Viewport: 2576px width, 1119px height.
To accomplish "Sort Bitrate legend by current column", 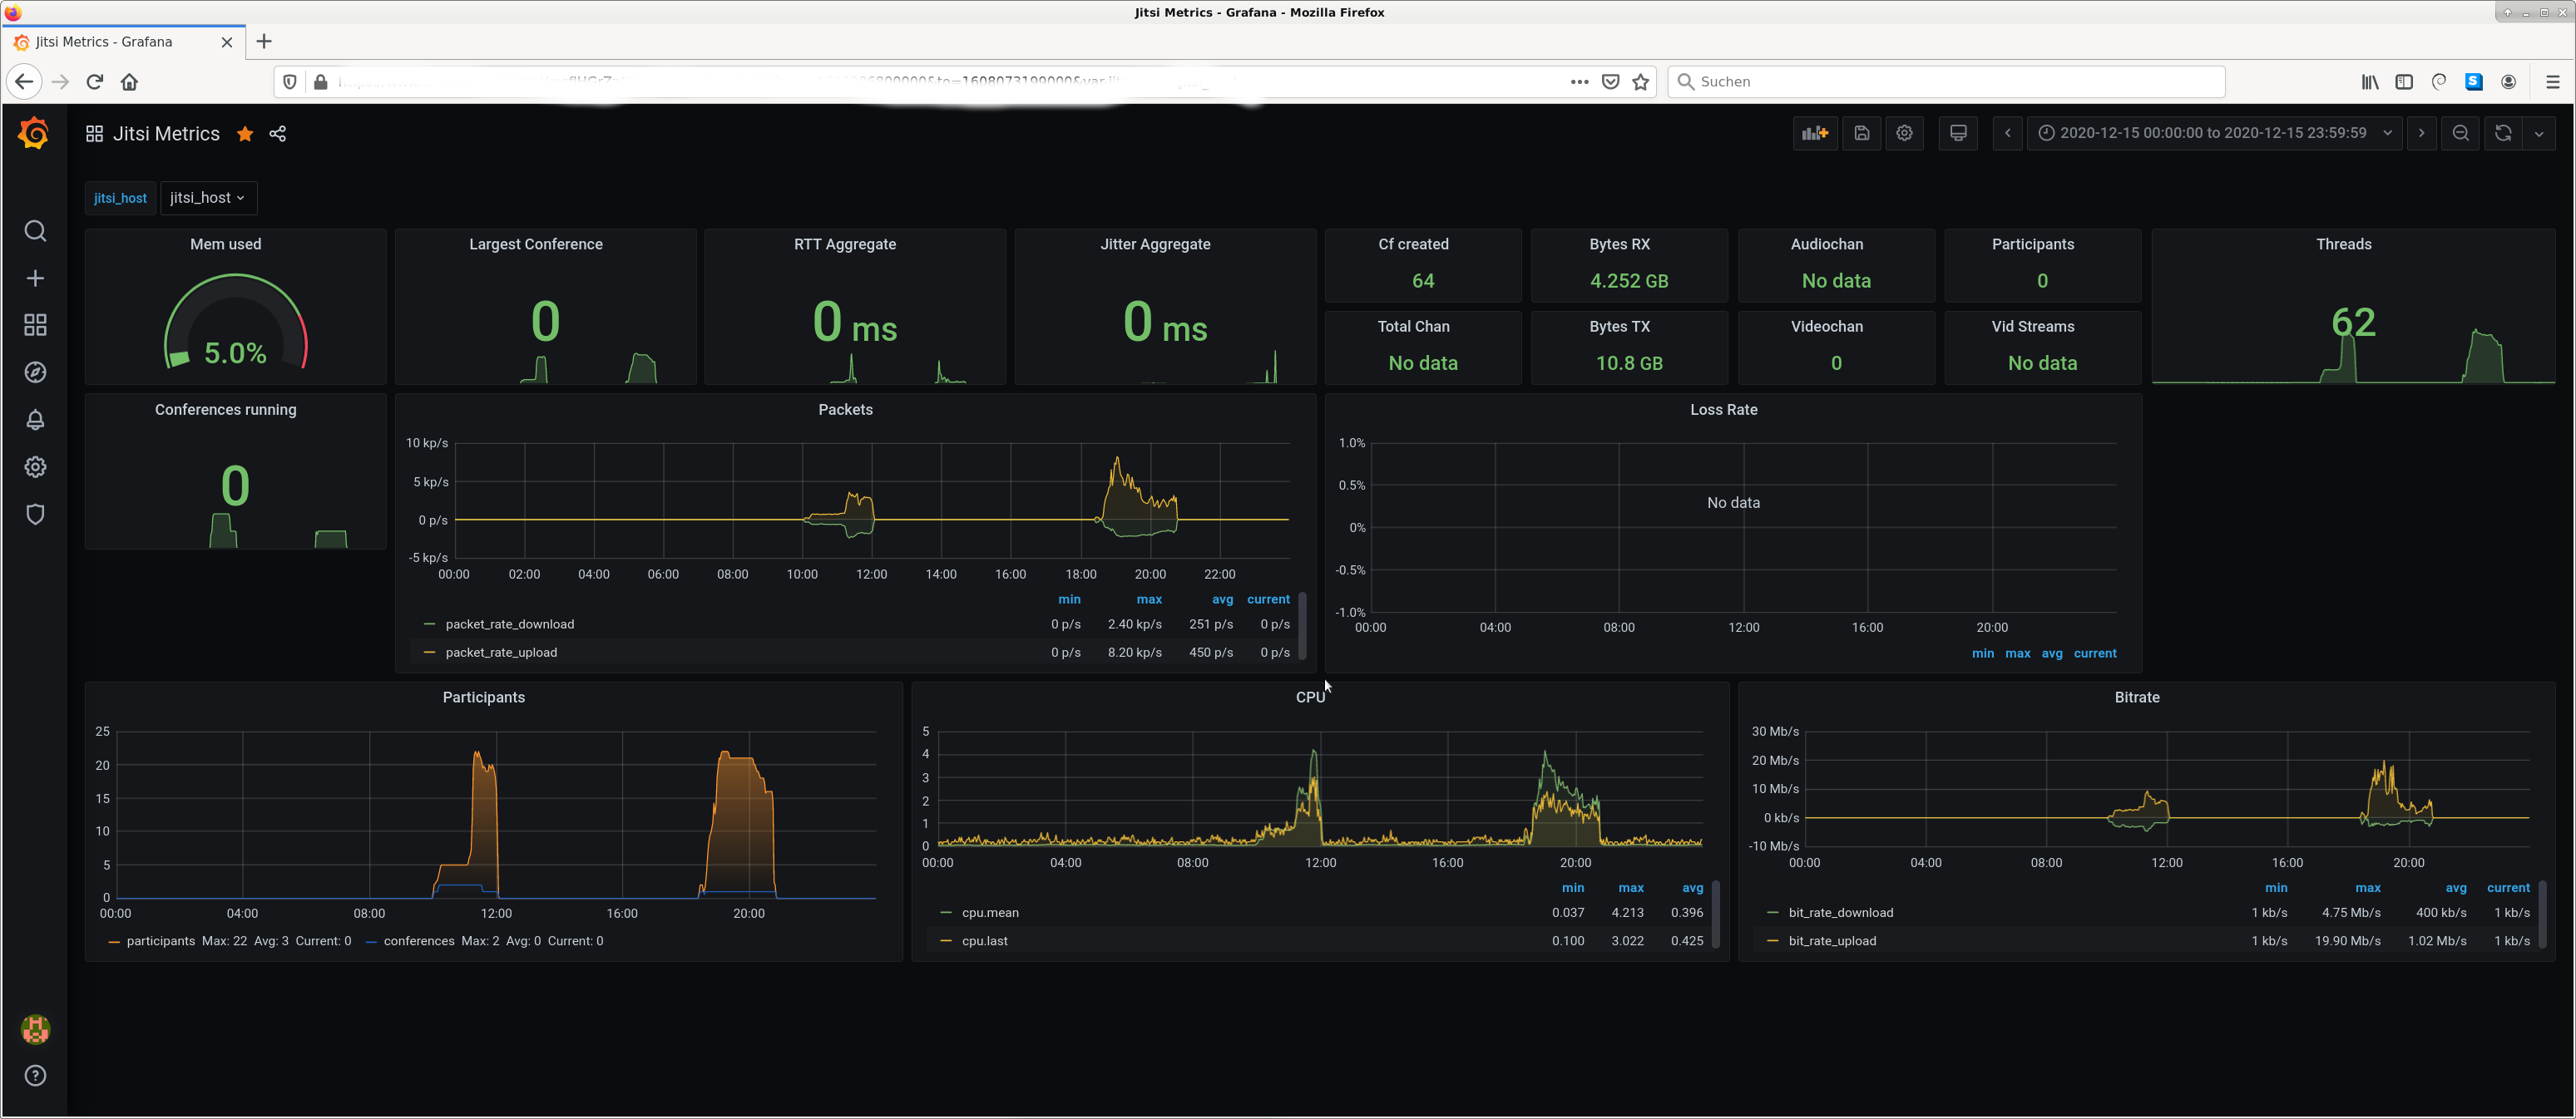I will [x=2508, y=887].
